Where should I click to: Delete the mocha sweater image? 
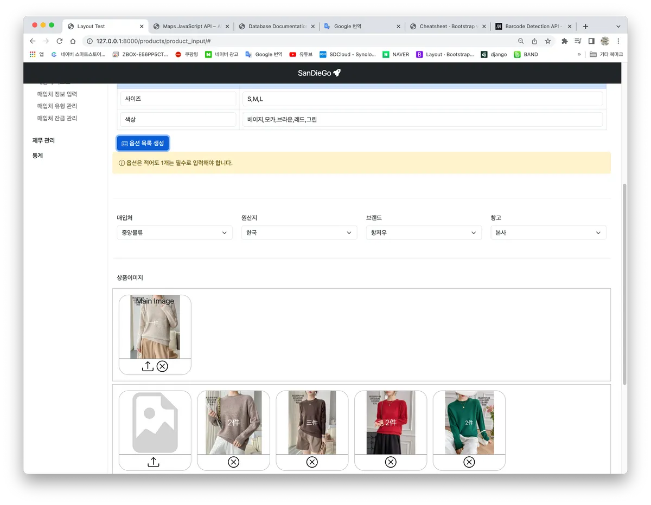point(233,462)
